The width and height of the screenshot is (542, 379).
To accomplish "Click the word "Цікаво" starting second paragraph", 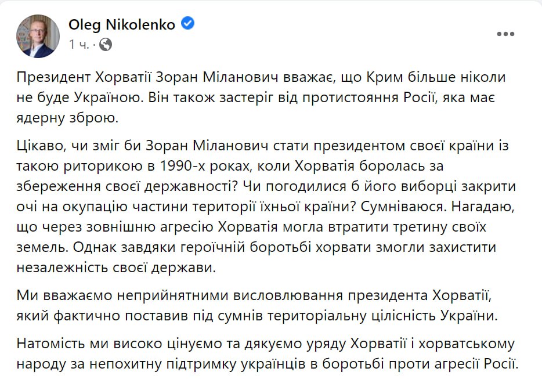I will pos(39,147).
